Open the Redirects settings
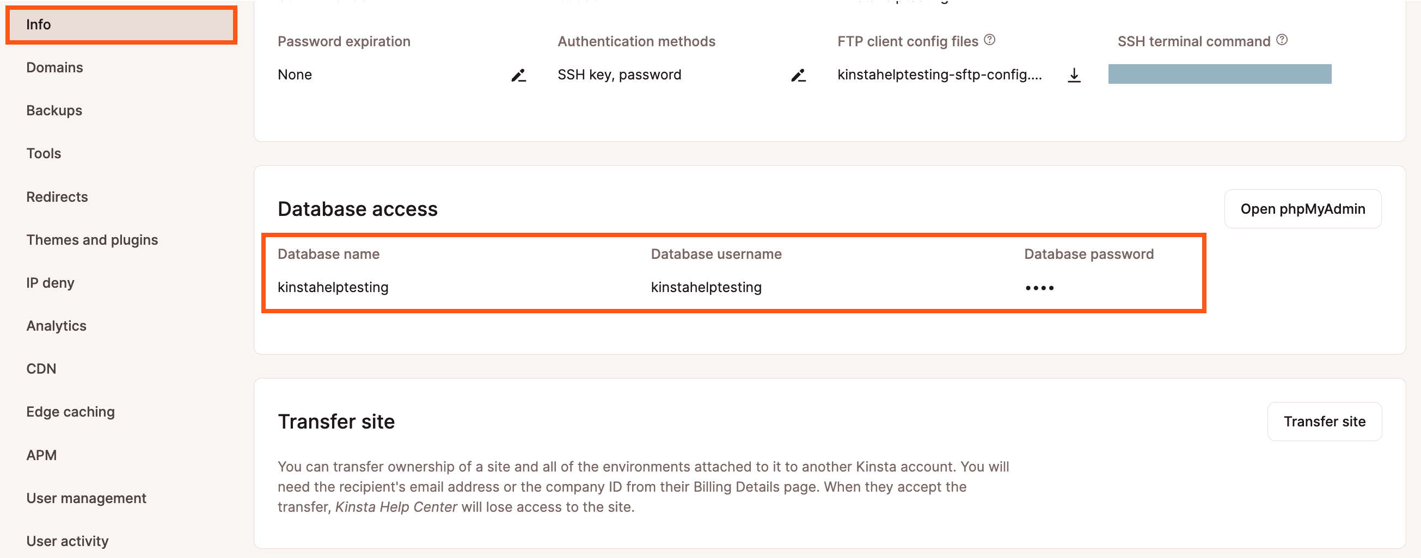This screenshot has width=1421, height=558. [x=57, y=197]
